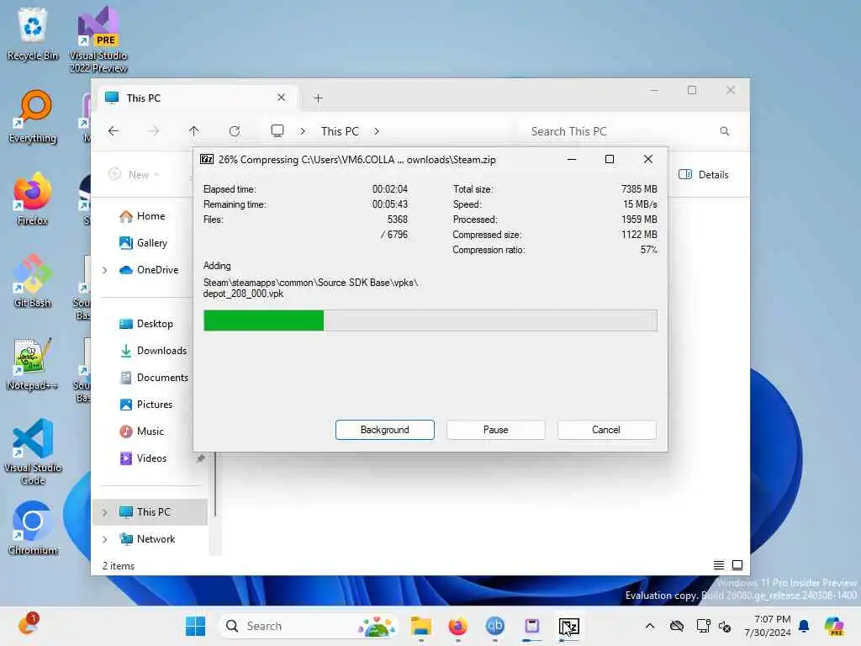Image resolution: width=861 pixels, height=646 pixels.
Task: Select the Chromium desktop shortcut
Action: pyautogui.click(x=33, y=528)
